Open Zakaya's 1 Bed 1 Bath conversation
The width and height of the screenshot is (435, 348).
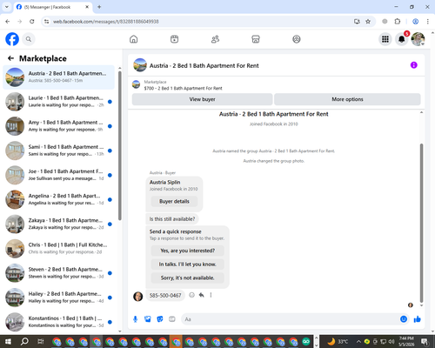point(58,224)
